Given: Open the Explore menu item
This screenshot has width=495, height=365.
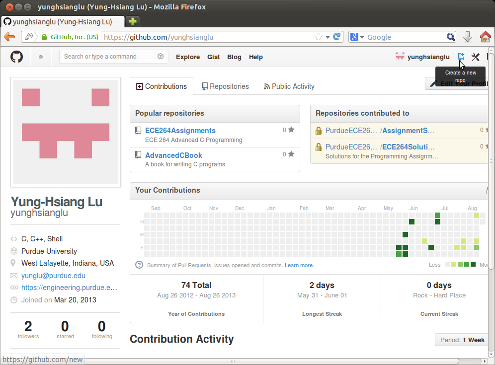Looking at the screenshot, I should pyautogui.click(x=188, y=57).
